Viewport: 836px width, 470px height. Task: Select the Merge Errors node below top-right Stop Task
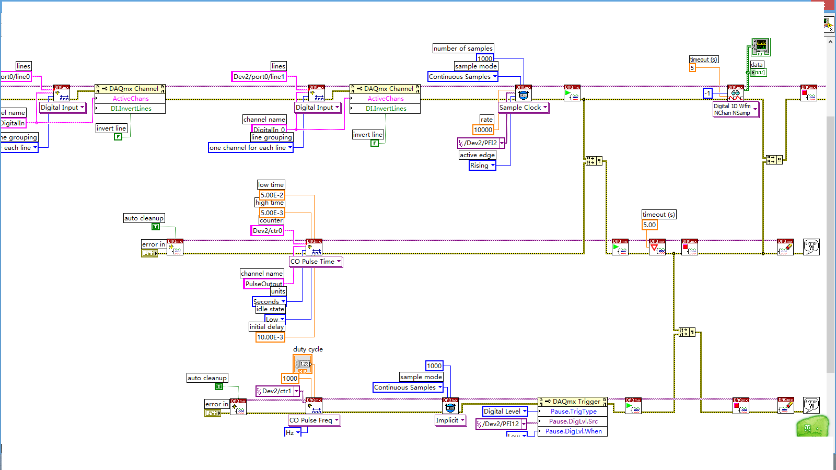(x=774, y=160)
